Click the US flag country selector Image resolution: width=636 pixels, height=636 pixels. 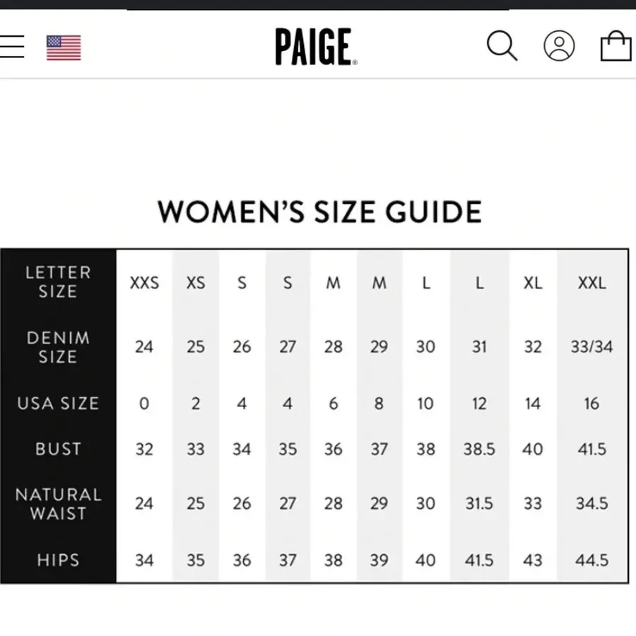click(64, 47)
